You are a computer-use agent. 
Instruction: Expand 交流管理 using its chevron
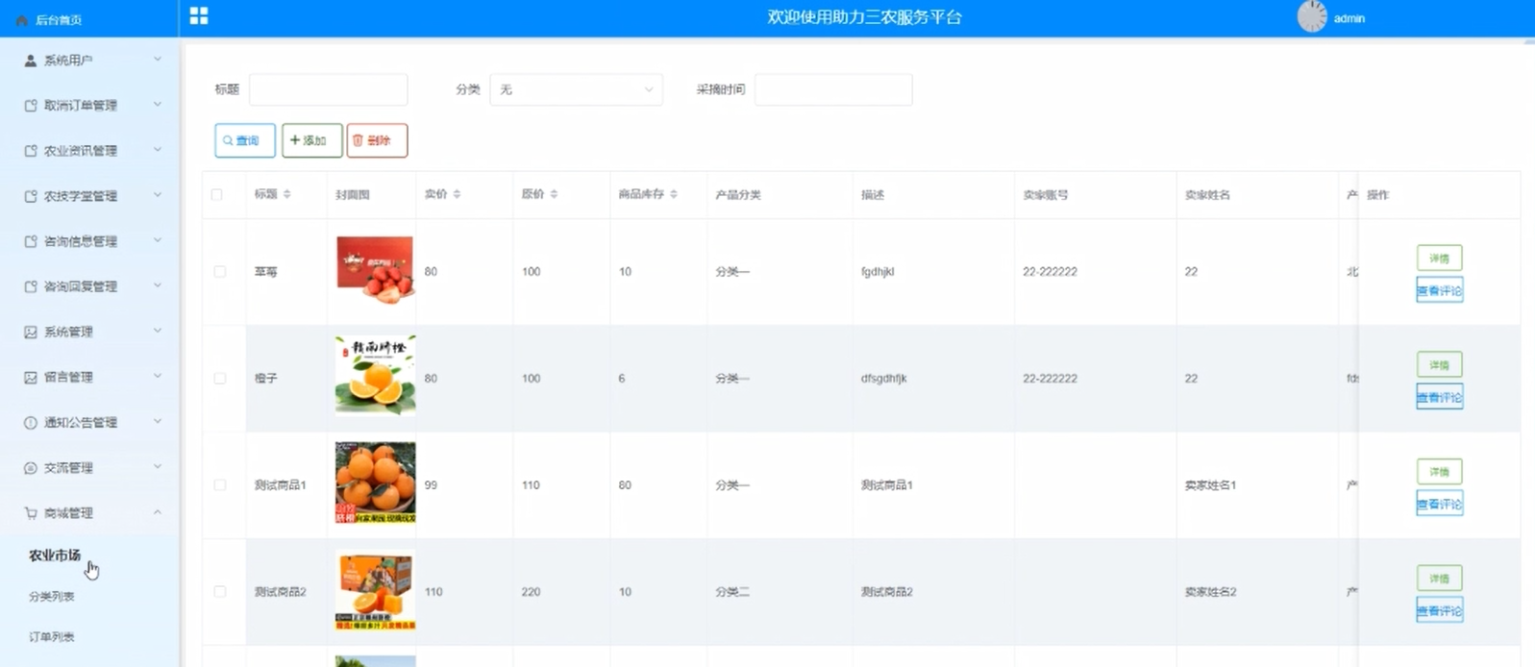click(158, 467)
